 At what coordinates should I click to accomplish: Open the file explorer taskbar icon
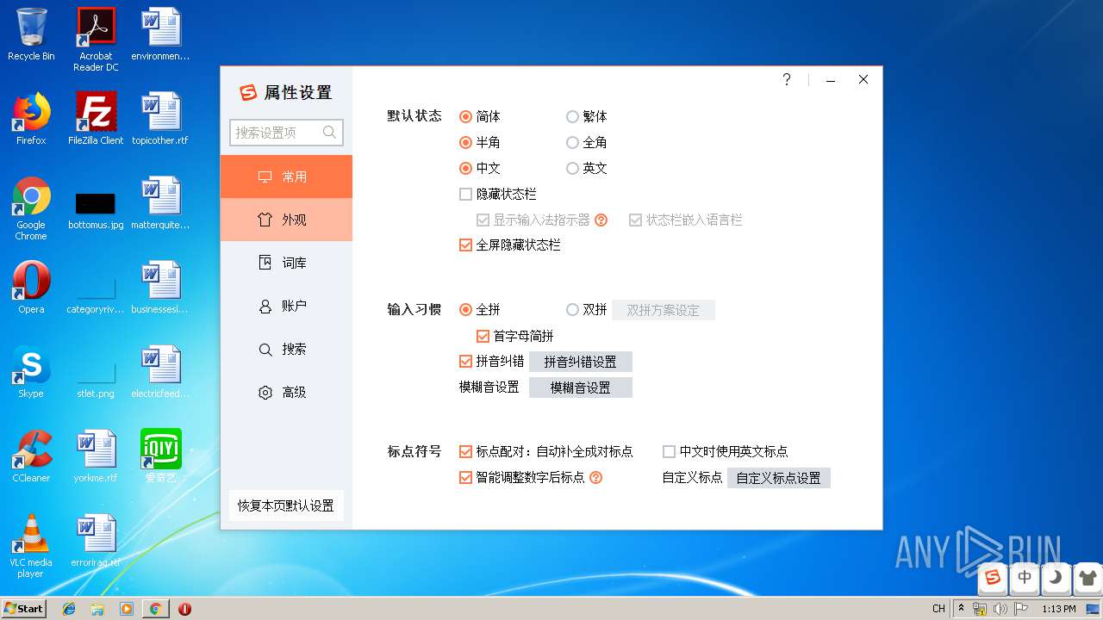click(97, 609)
